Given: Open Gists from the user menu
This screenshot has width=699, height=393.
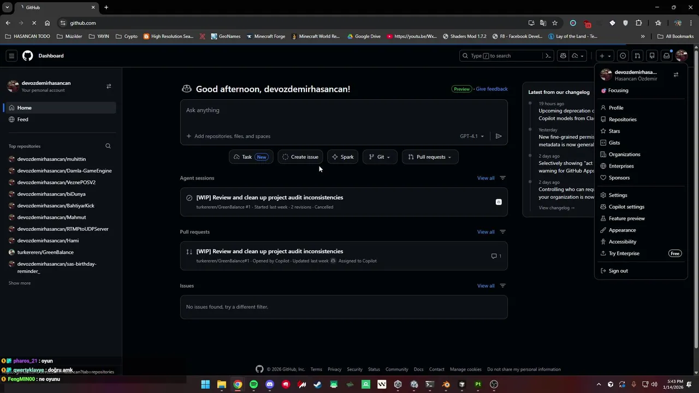Looking at the screenshot, I should (641, 143).
